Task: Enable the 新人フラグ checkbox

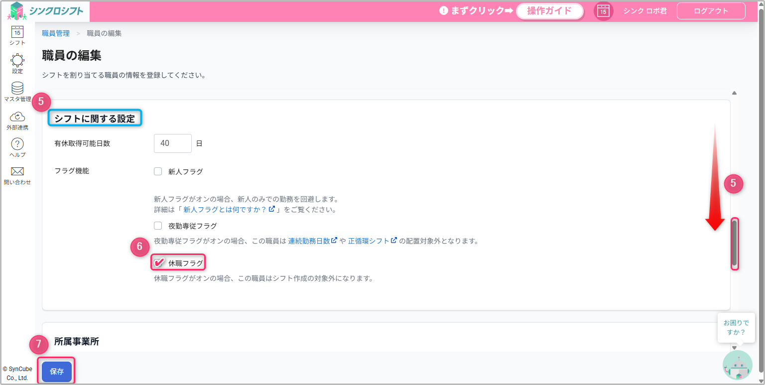Action: coord(158,171)
